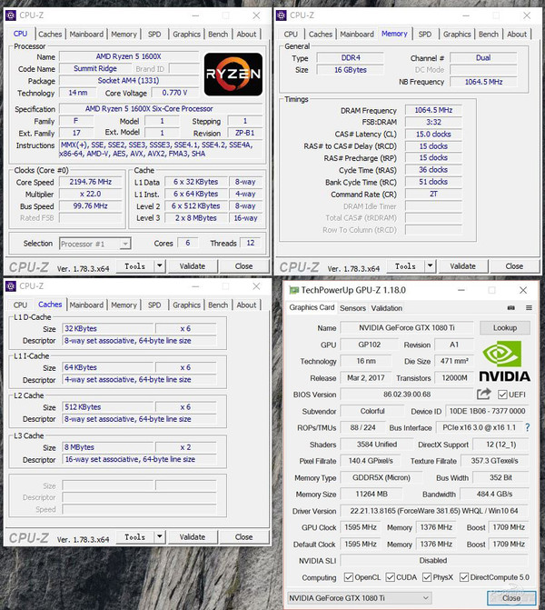Open Tools dropdown arrow in Memory tab window
This screenshot has width=545, height=610.
pyautogui.click(x=430, y=266)
